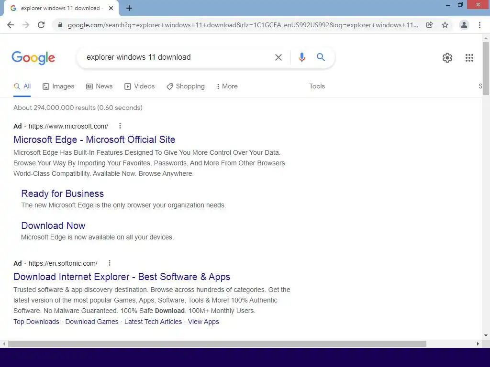The height and width of the screenshot is (367, 490).
Task: Expand the More search categories
Action: point(227,86)
